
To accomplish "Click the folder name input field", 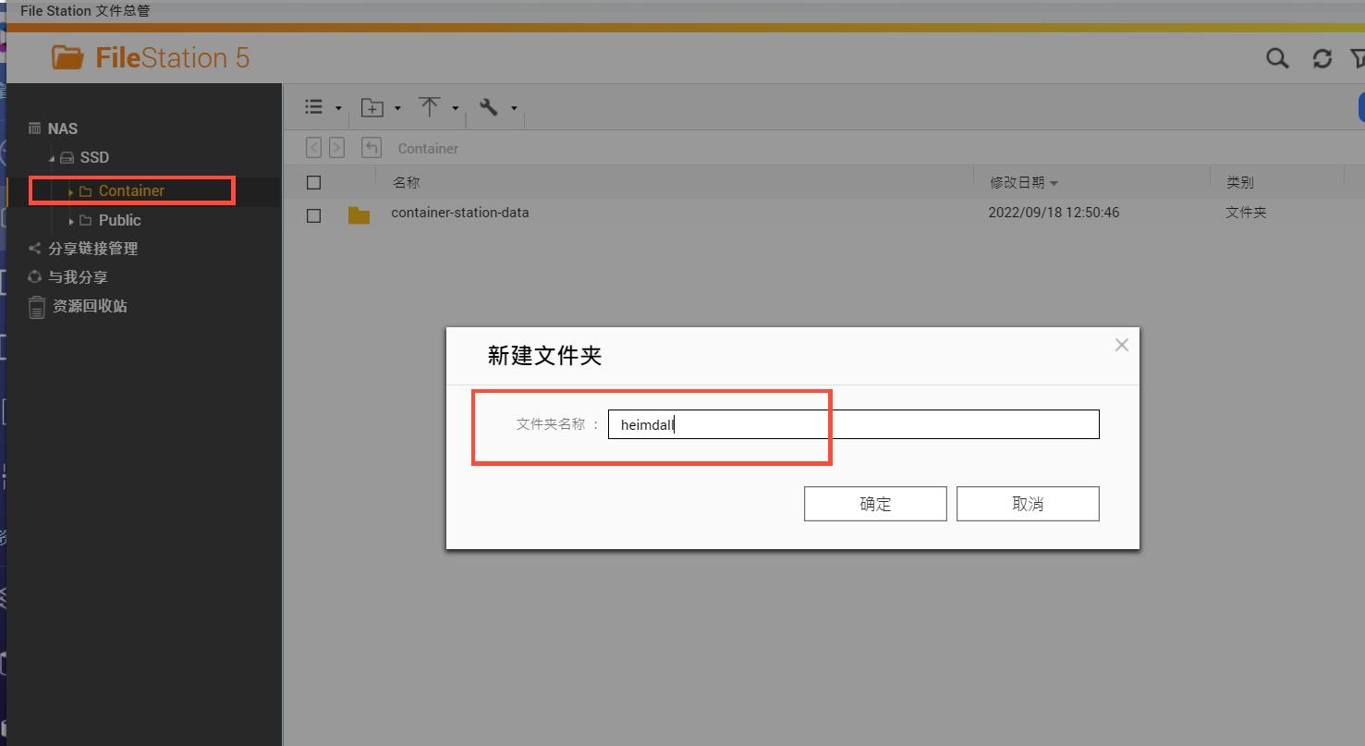I will (x=852, y=423).
